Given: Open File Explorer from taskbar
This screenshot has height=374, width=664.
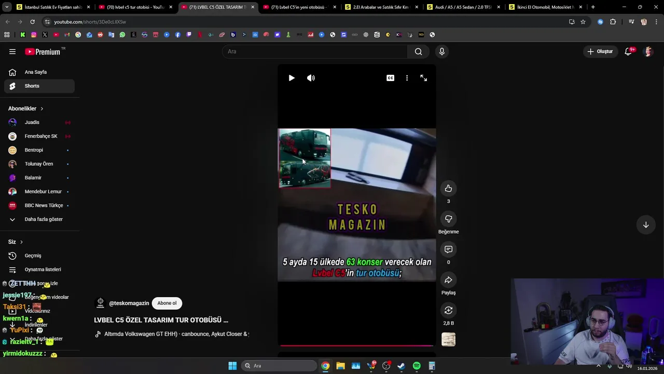Looking at the screenshot, I should pos(340,366).
